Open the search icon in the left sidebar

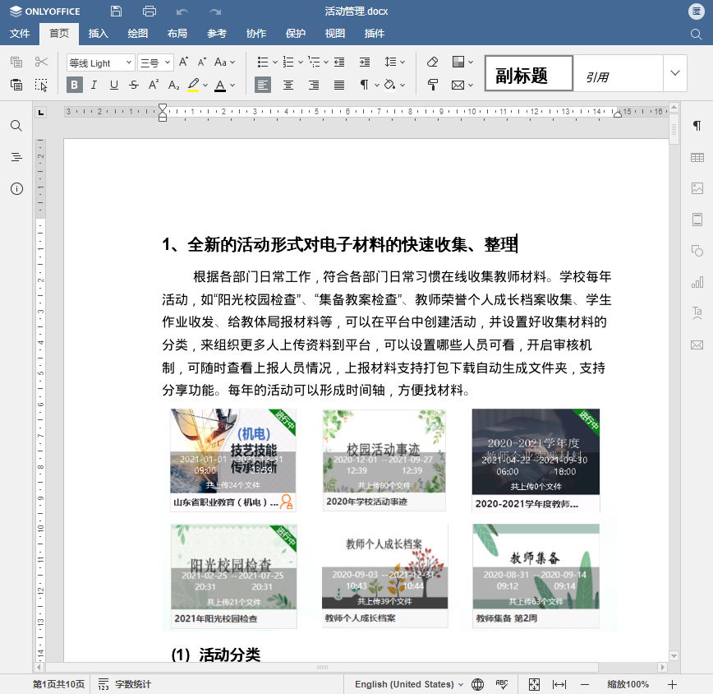(x=16, y=126)
